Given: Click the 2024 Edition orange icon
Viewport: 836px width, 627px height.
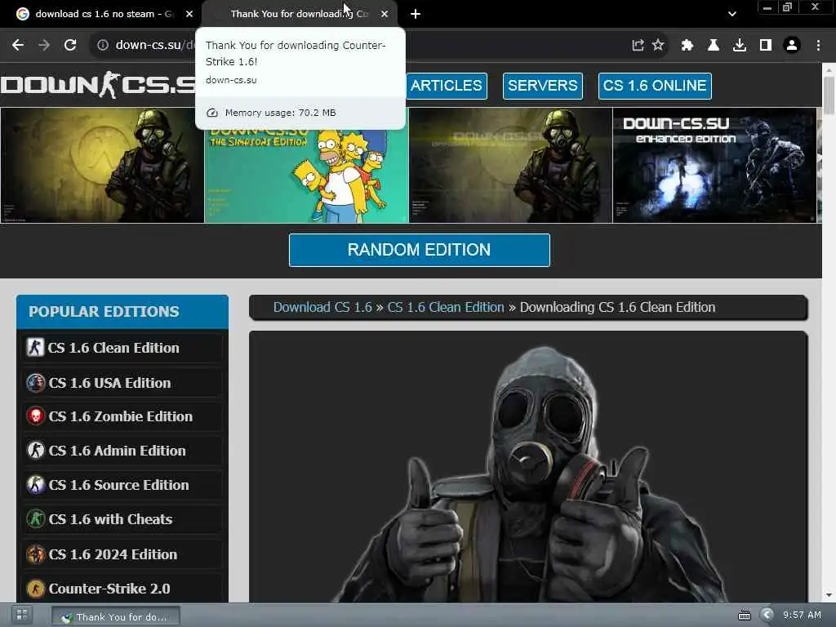Looking at the screenshot, I should tap(36, 554).
